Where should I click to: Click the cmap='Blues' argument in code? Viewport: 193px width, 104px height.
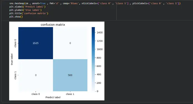71,3
